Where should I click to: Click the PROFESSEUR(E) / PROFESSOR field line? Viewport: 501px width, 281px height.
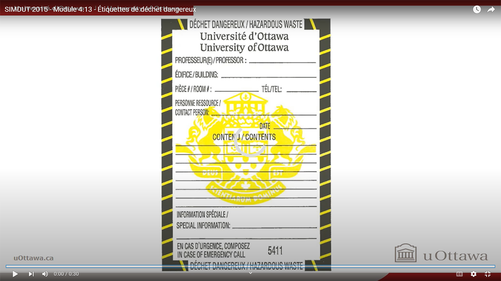(x=282, y=61)
